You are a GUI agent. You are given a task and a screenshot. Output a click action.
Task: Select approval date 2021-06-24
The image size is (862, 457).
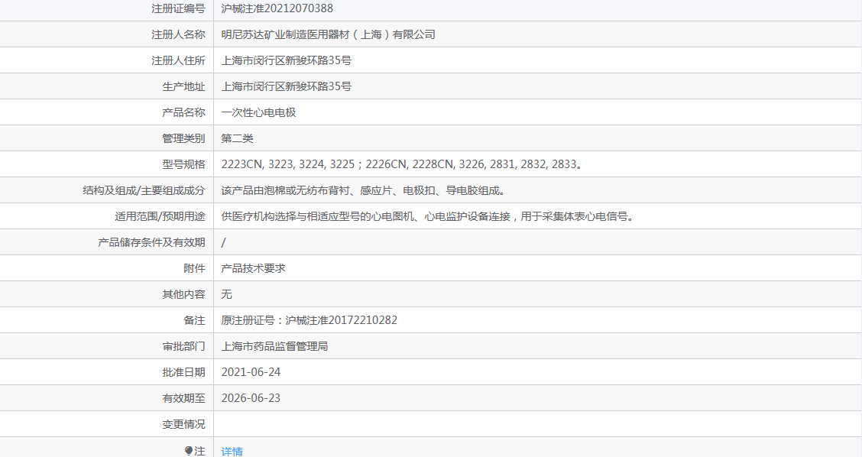[251, 371]
